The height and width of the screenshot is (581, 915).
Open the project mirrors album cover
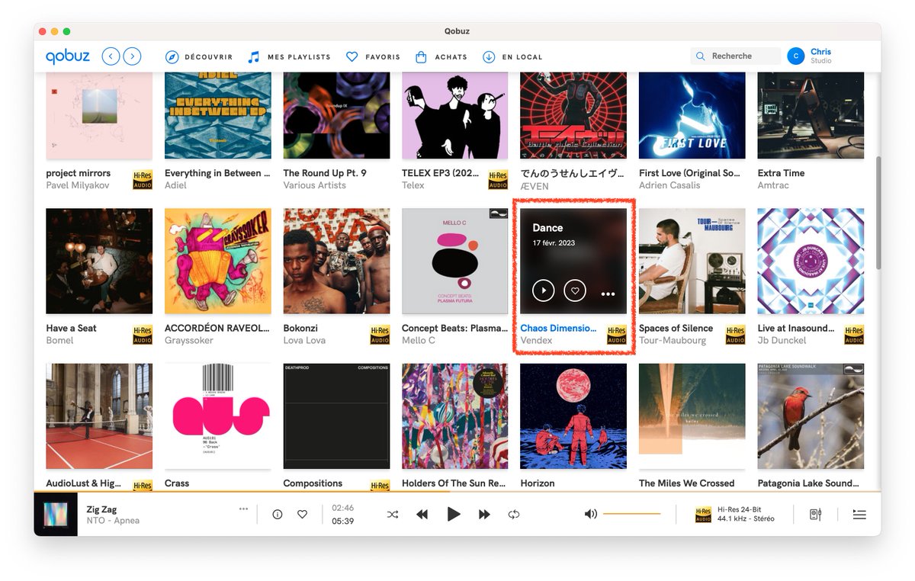[x=99, y=116]
